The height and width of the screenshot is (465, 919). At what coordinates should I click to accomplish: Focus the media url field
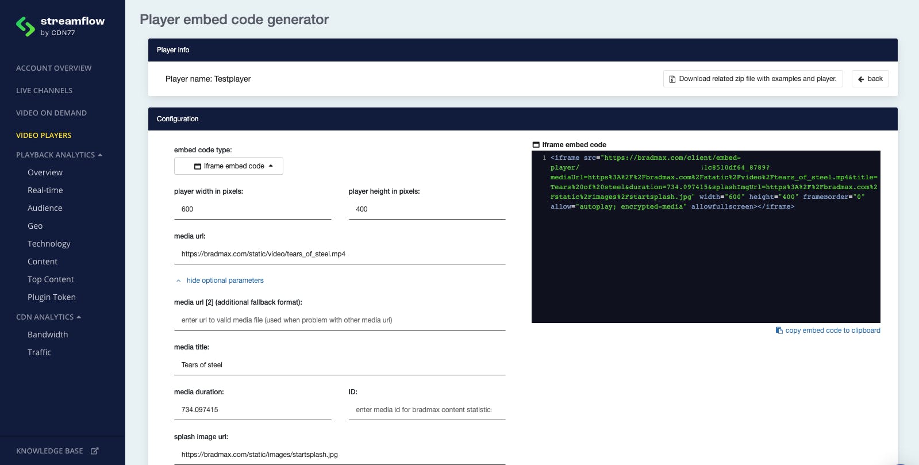[x=339, y=254]
